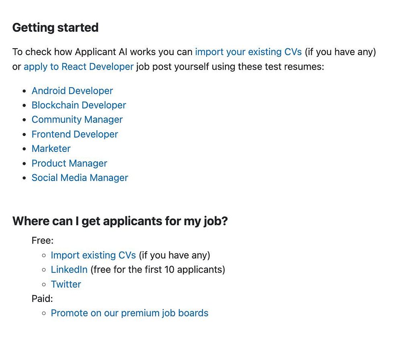Open the Product Manager test resume
The height and width of the screenshot is (337, 402).
pos(69,163)
